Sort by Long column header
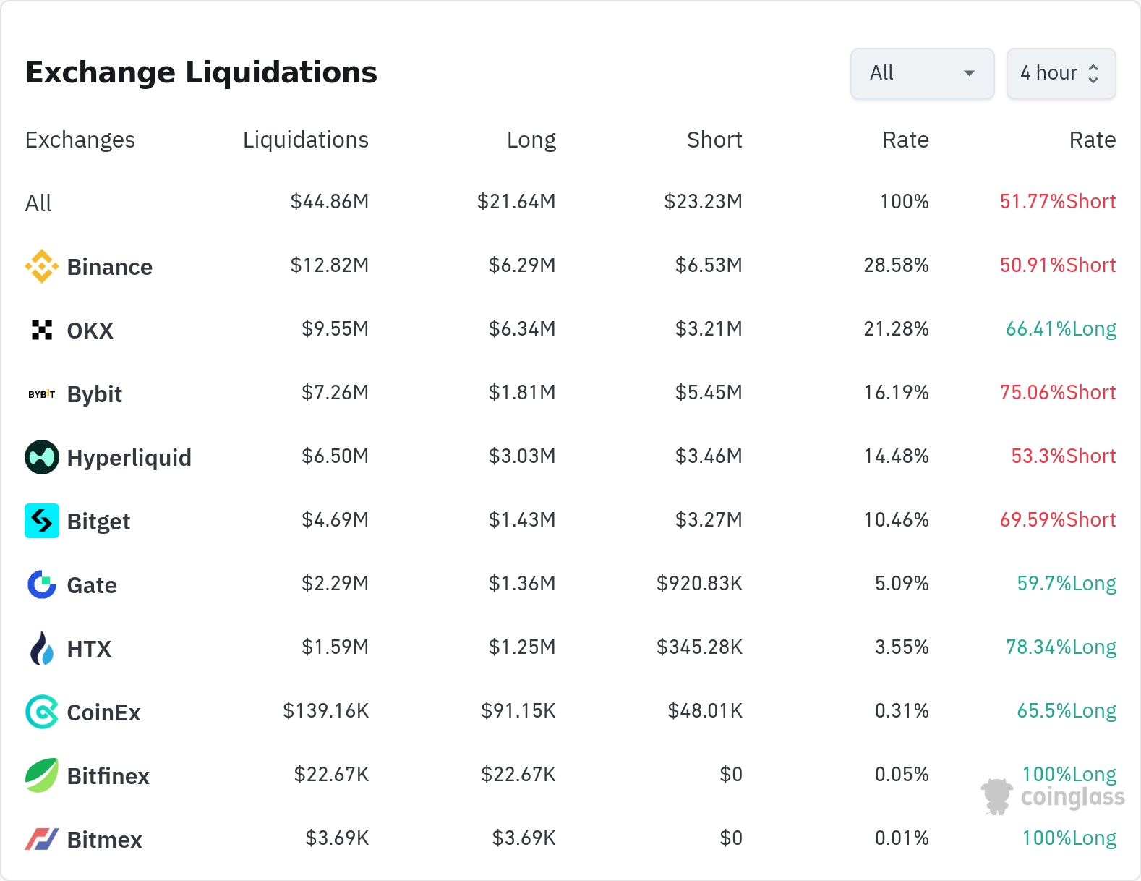This screenshot has height=881, width=1141. [x=531, y=140]
